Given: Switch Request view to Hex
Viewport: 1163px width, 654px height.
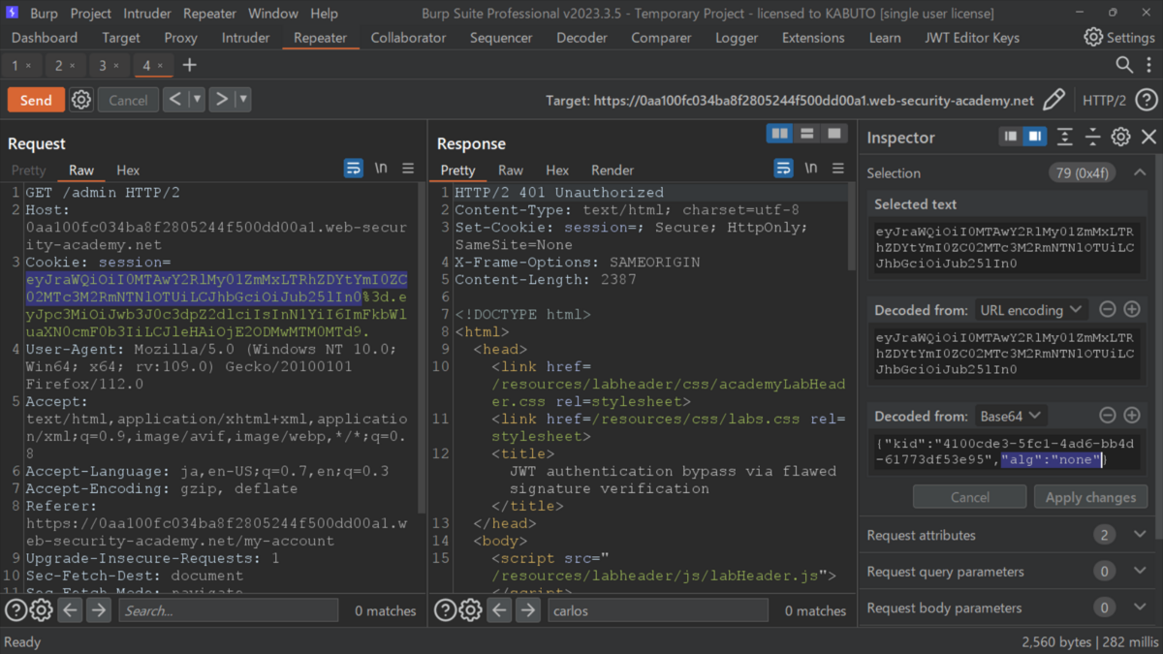Looking at the screenshot, I should 128,170.
